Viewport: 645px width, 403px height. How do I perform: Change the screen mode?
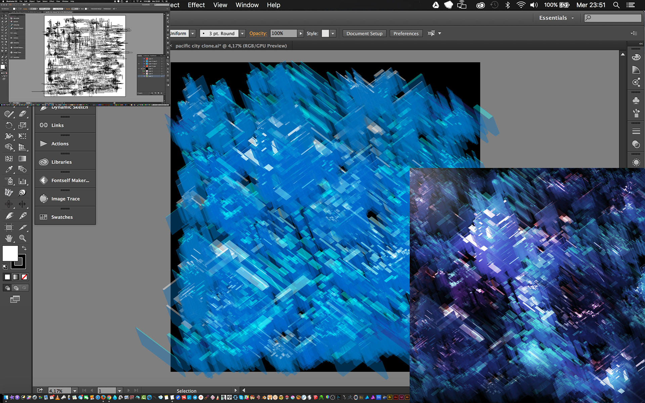15,299
